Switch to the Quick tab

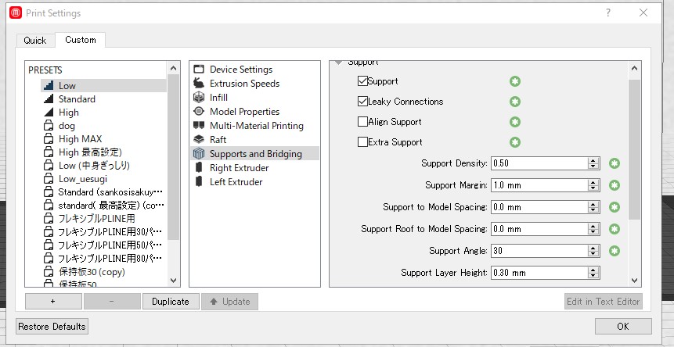(x=35, y=41)
